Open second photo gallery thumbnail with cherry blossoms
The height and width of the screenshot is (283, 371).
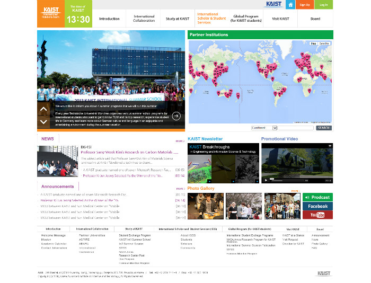pos(244,206)
